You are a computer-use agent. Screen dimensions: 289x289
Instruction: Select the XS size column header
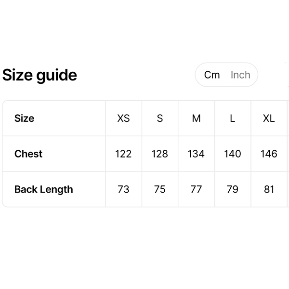click(123, 118)
